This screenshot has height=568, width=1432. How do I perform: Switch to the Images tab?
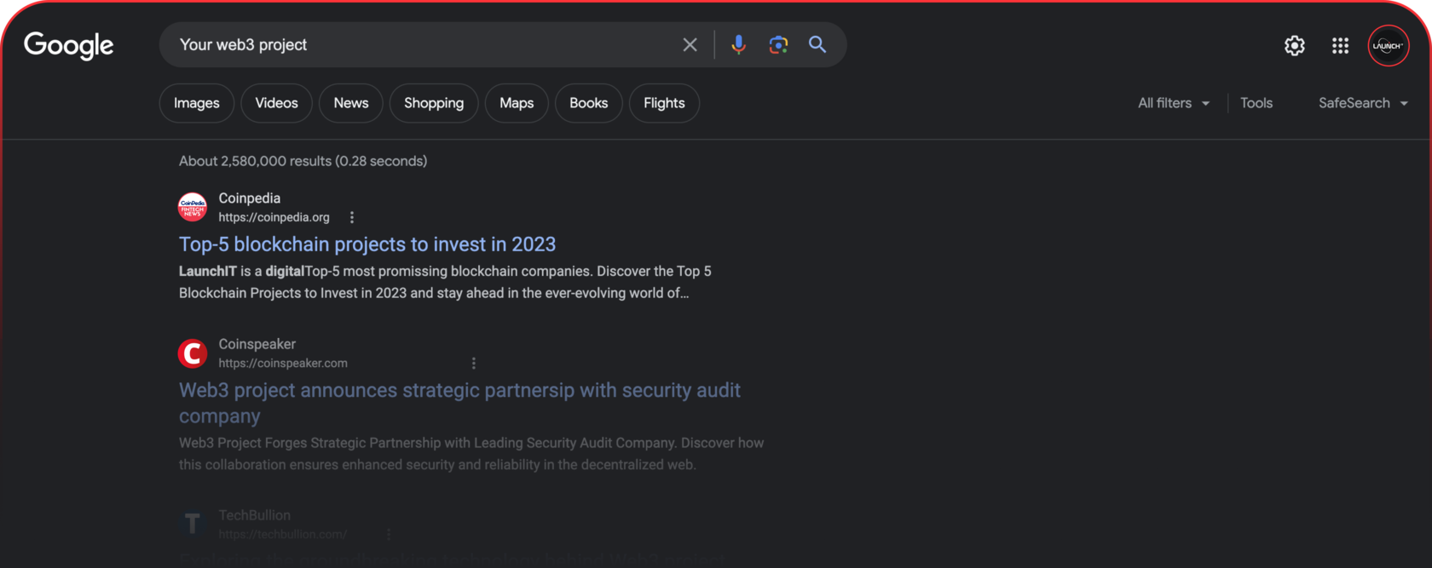(x=196, y=103)
